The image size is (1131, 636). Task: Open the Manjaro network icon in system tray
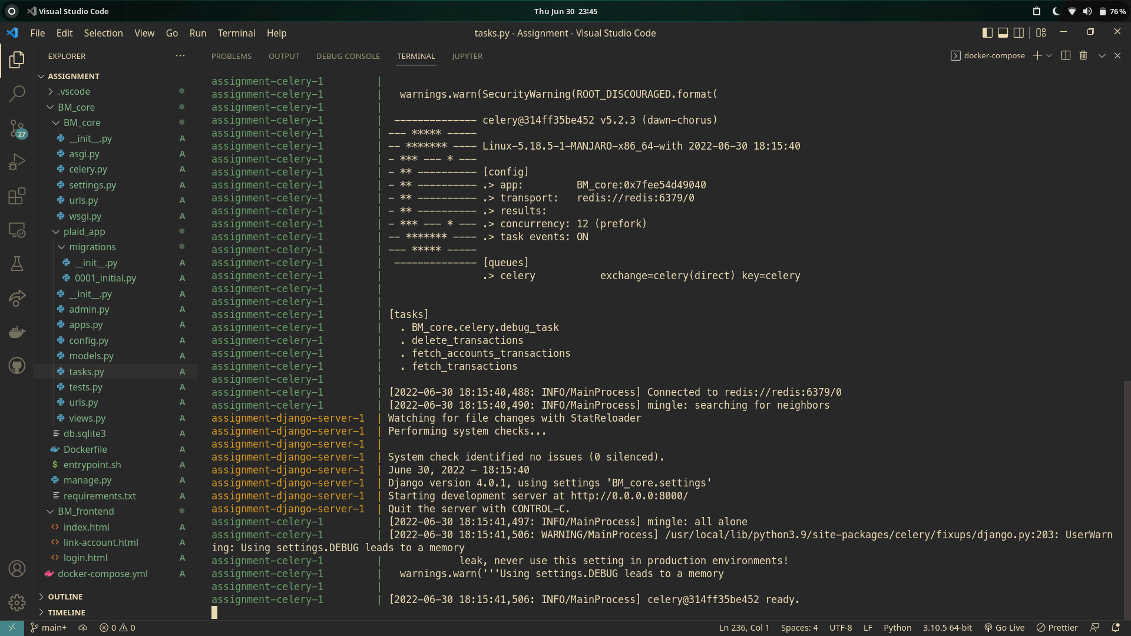coord(1072,11)
